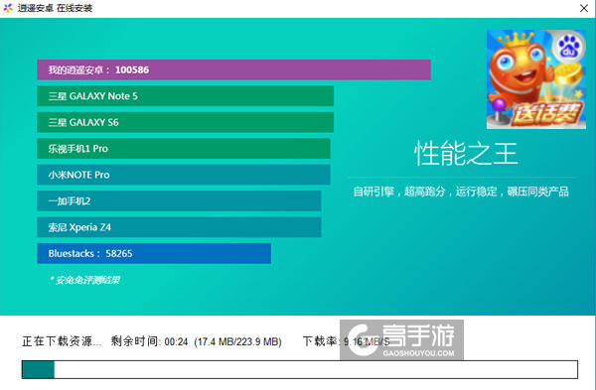596x390 pixels.
Task: Click the 性能之王 heading
Action: pos(466,154)
